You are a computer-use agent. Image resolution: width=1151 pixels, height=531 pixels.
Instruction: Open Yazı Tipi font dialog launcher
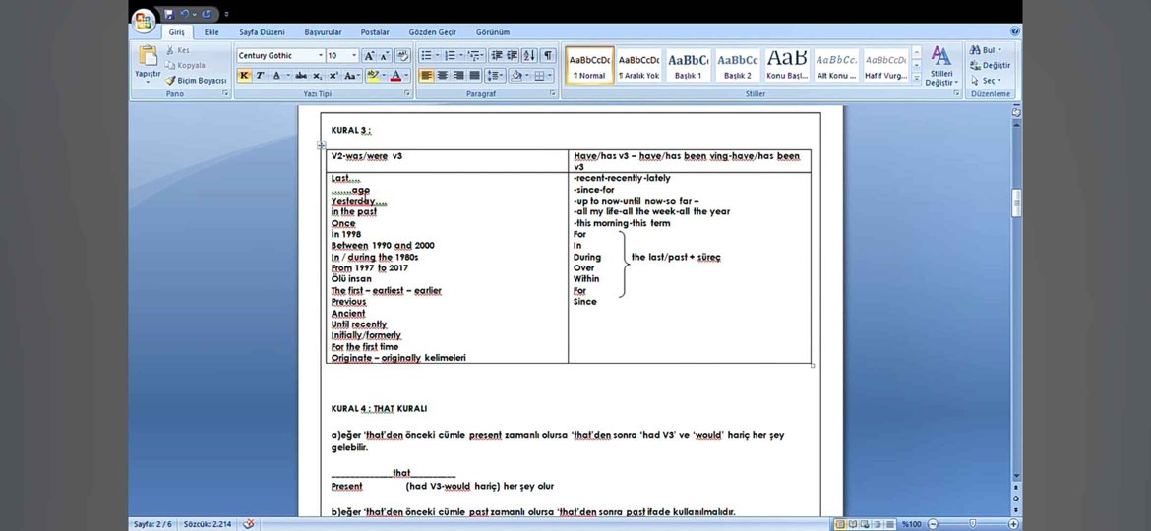point(407,93)
